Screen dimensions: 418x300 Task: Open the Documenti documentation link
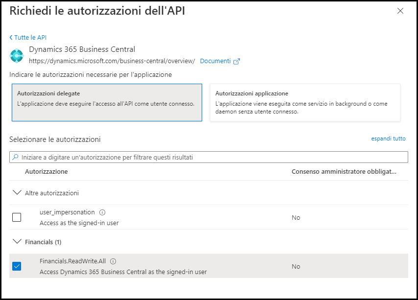click(x=215, y=61)
